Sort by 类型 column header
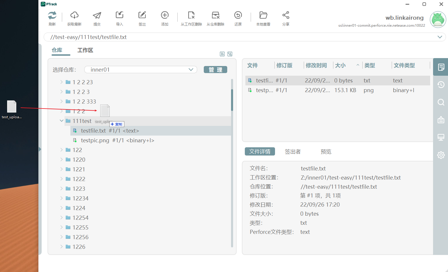The width and height of the screenshot is (448, 272). (x=370, y=65)
